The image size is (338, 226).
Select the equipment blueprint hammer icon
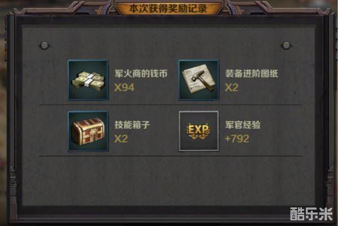[198, 80]
